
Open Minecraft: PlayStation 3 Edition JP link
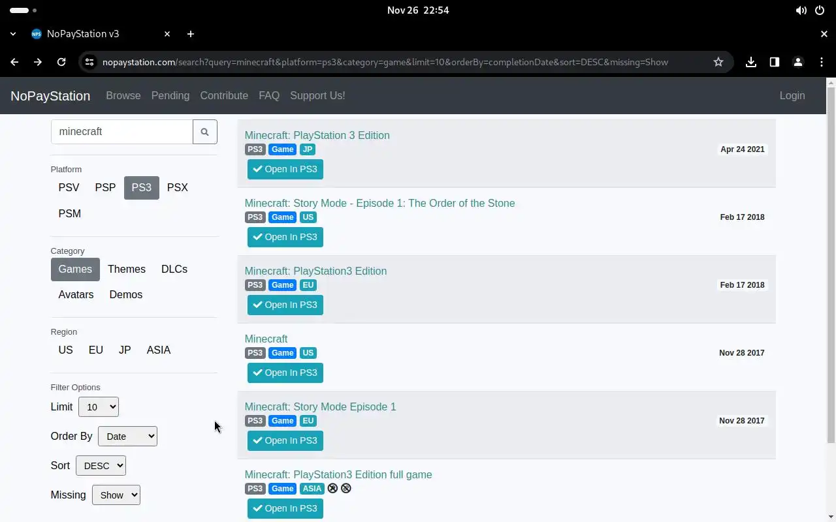pyautogui.click(x=317, y=135)
